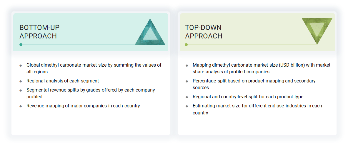Click the bullet beside Percentage split based on product mapping
Viewport: 348px width, 147px height.
click(187, 81)
